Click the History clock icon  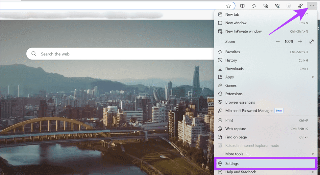point(220,60)
